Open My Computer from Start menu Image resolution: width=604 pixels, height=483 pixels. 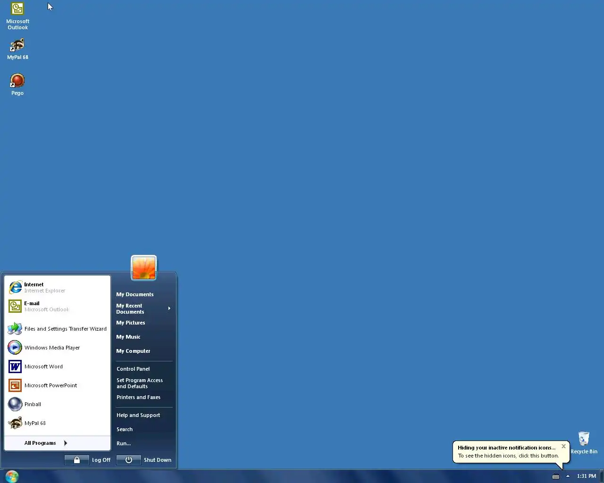click(133, 351)
